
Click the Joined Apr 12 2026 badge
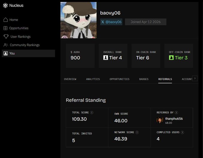pyautogui.click(x=146, y=22)
